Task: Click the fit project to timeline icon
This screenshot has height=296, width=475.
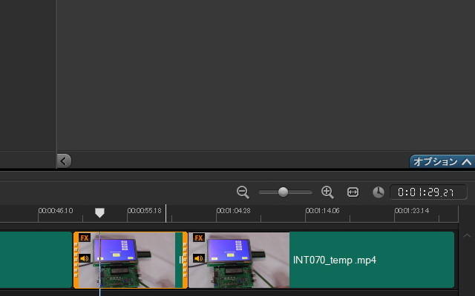Action: (353, 192)
